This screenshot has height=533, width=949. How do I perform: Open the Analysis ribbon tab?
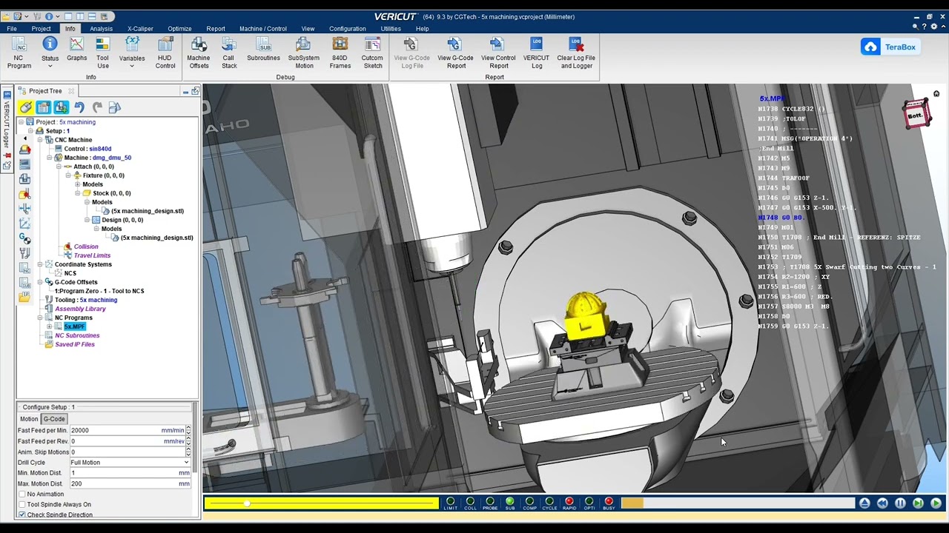point(102,29)
